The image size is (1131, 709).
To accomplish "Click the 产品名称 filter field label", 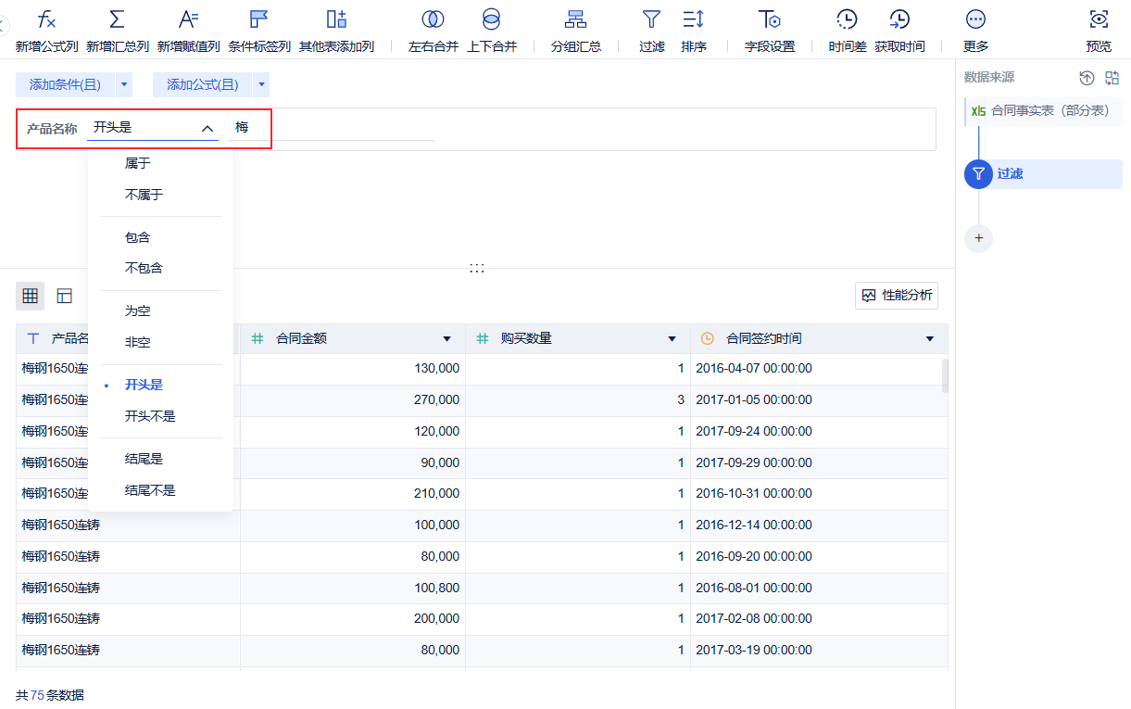I will 52,129.
